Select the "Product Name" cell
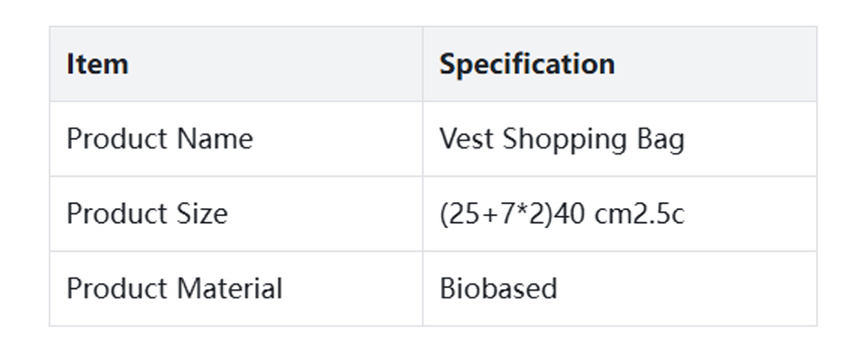 pos(160,139)
